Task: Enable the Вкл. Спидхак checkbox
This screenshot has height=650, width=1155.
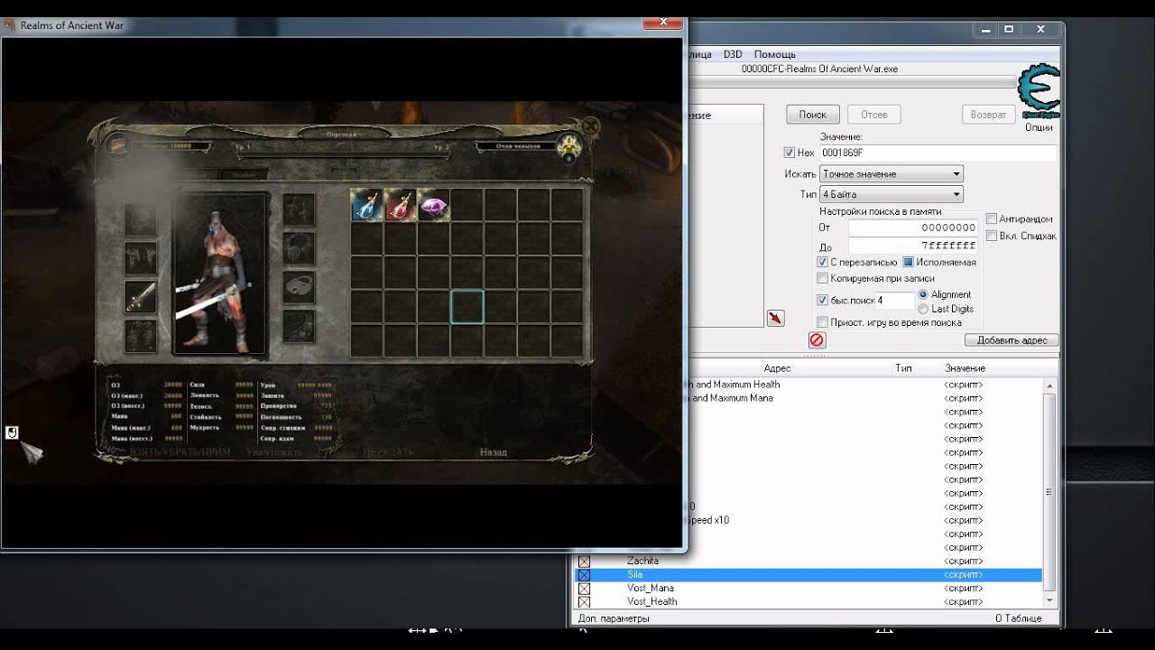Action: [992, 236]
